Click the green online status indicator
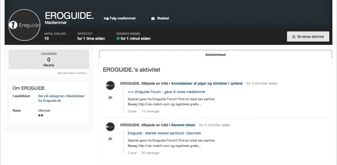337x165 pixels. 118,39
